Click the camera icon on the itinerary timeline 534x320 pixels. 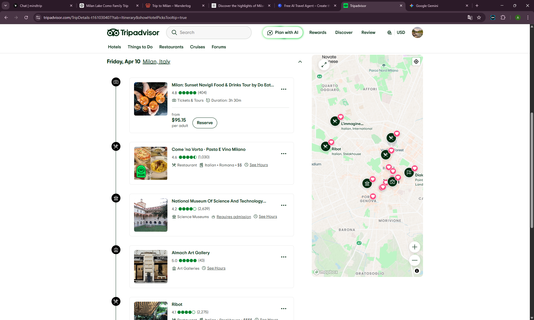(116, 82)
